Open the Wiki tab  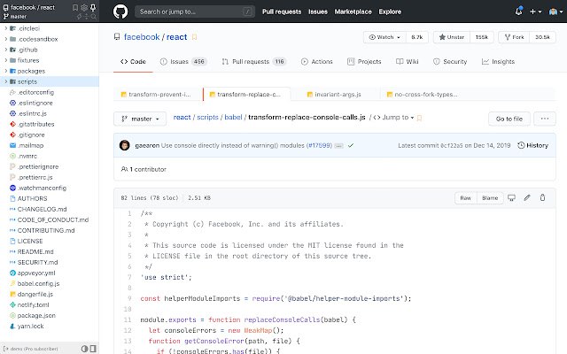coord(408,62)
